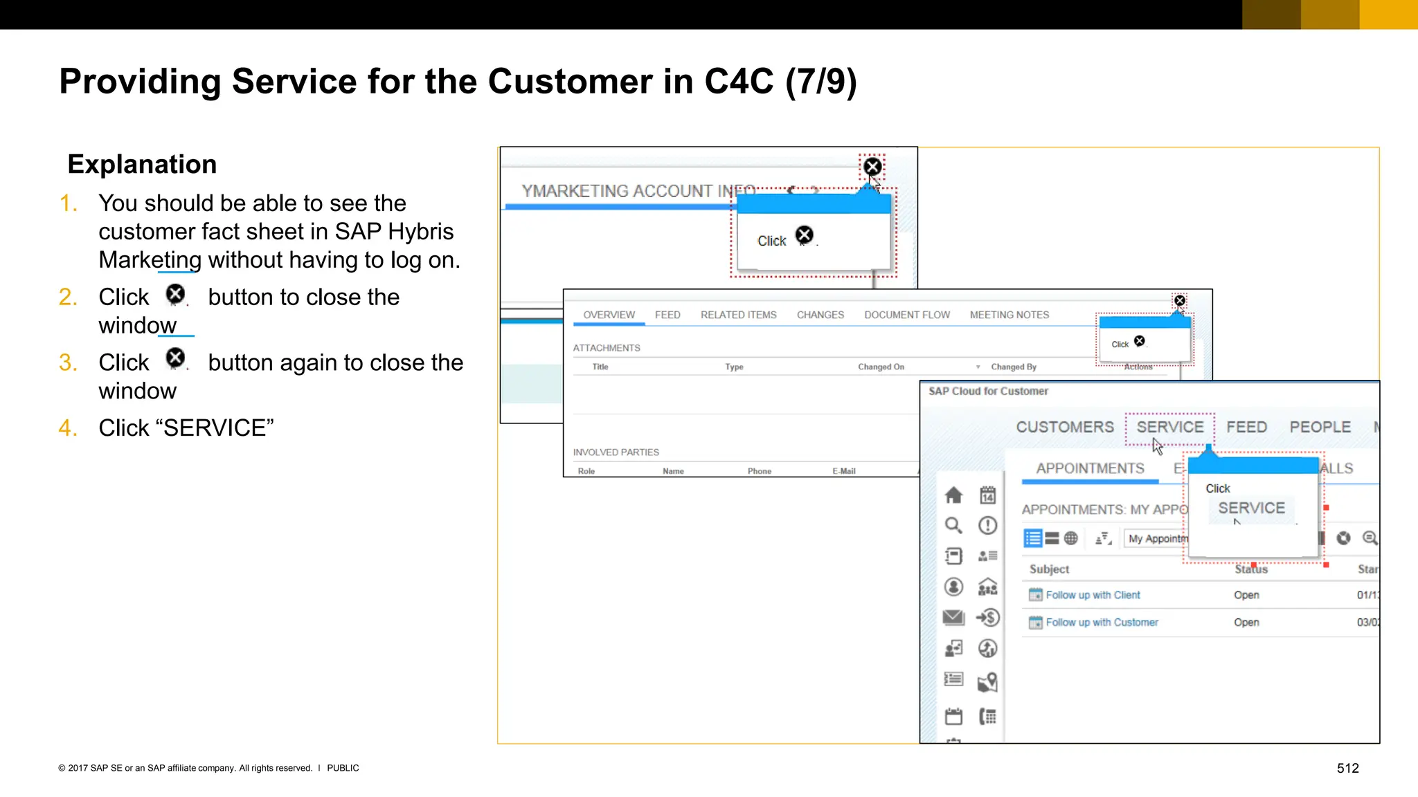The width and height of the screenshot is (1418, 797).
Task: Click the arrow-to-dollar sales sidebar icon
Action: point(987,617)
